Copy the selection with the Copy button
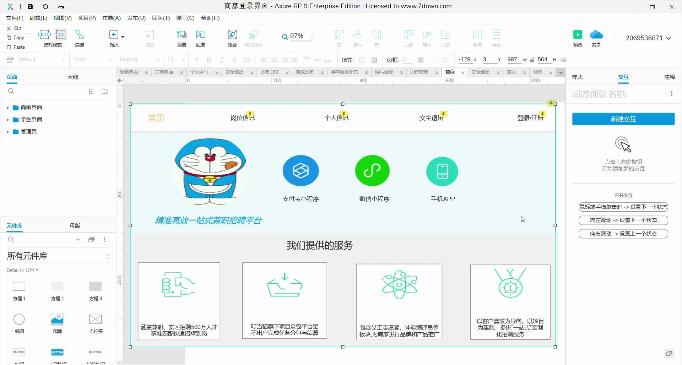The height and width of the screenshot is (365, 682). click(x=15, y=37)
